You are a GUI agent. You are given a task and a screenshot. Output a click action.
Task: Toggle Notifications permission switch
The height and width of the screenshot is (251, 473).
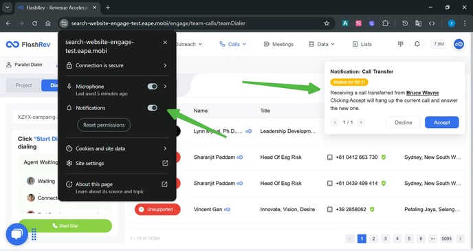pyautogui.click(x=153, y=108)
